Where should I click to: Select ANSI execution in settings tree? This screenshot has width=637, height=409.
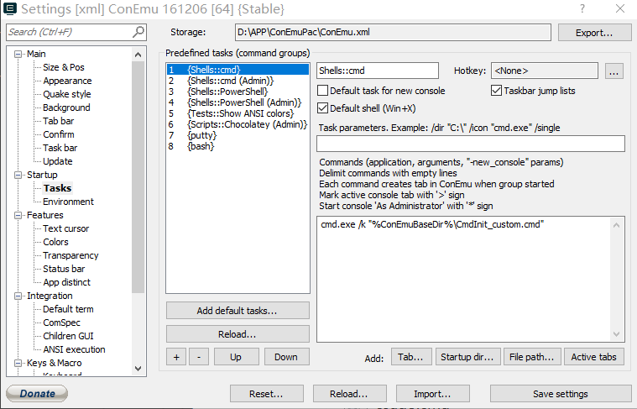(x=74, y=349)
